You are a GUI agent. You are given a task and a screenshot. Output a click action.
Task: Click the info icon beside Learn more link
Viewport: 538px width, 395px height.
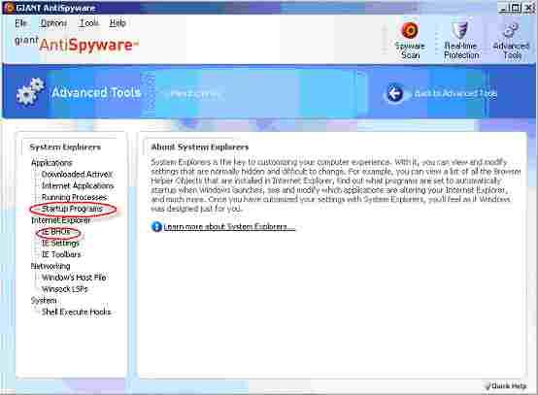156,227
